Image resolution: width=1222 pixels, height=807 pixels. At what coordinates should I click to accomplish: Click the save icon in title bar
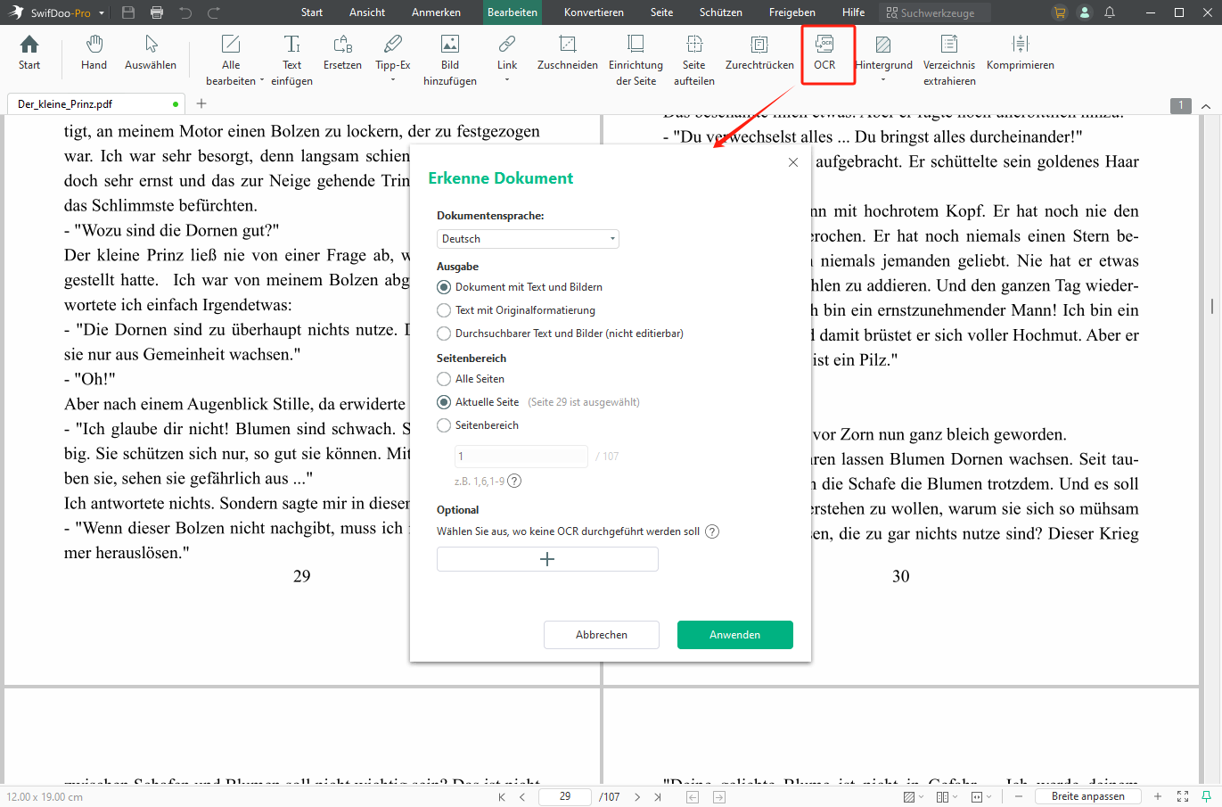(x=128, y=12)
